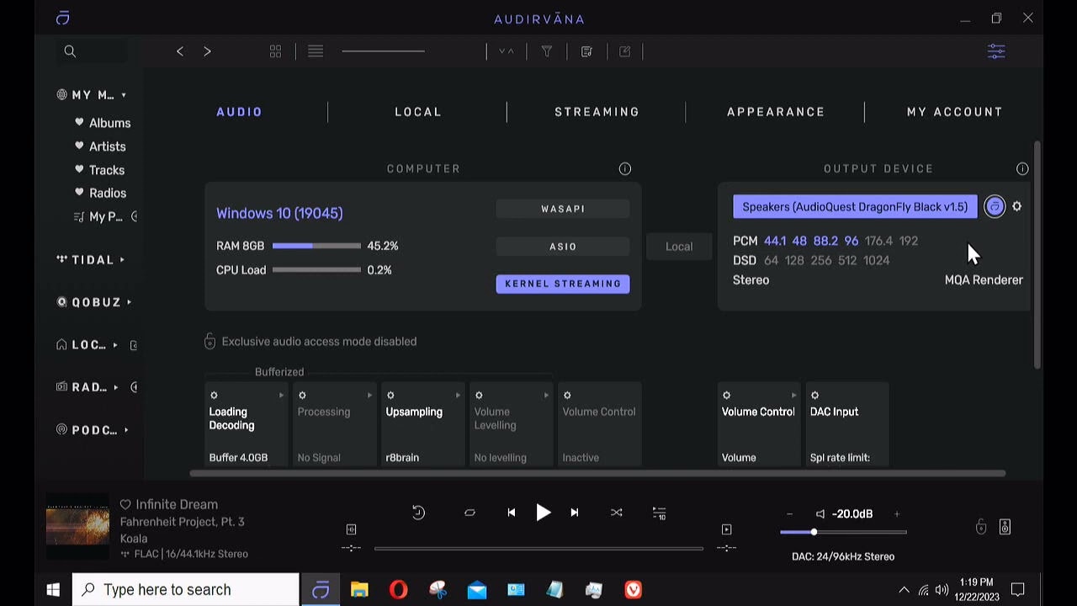
Task: Open Loading Decoding gear settings
Action: pos(214,395)
